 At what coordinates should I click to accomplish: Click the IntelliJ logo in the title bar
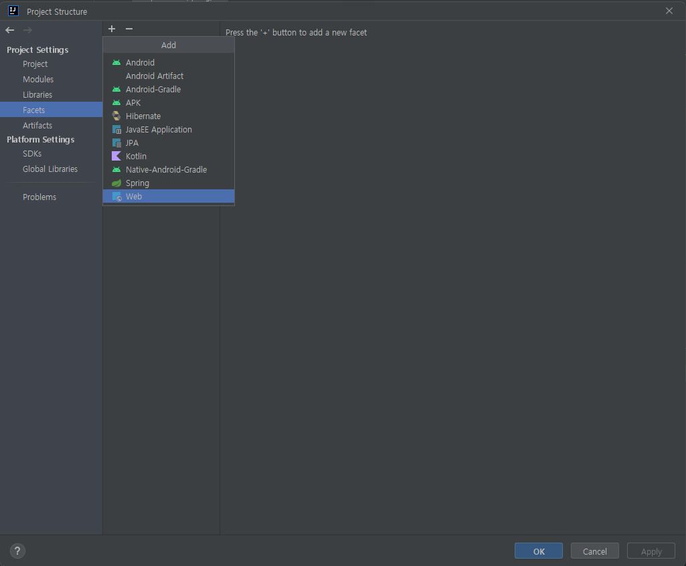pyautogui.click(x=13, y=11)
